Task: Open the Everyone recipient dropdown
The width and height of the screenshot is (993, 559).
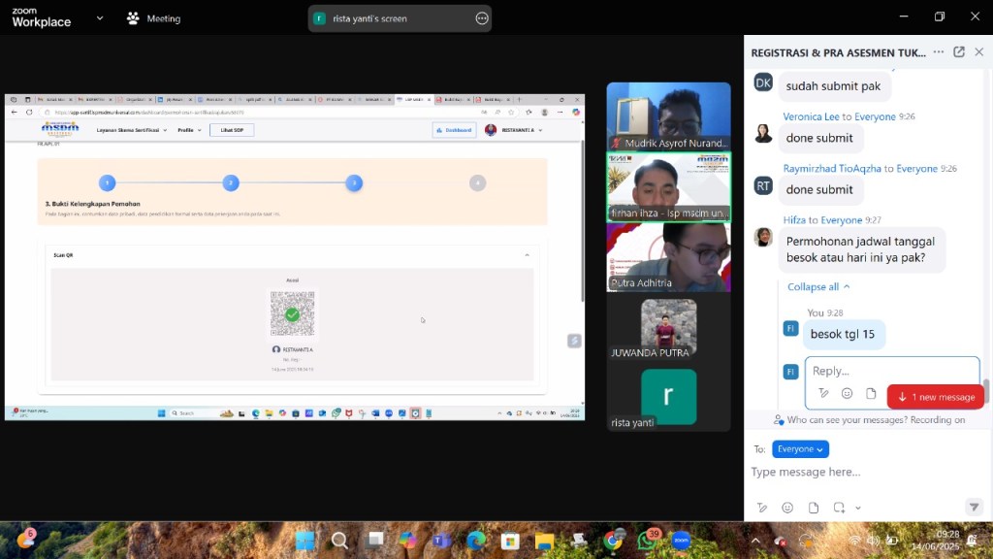Action: pyautogui.click(x=800, y=449)
